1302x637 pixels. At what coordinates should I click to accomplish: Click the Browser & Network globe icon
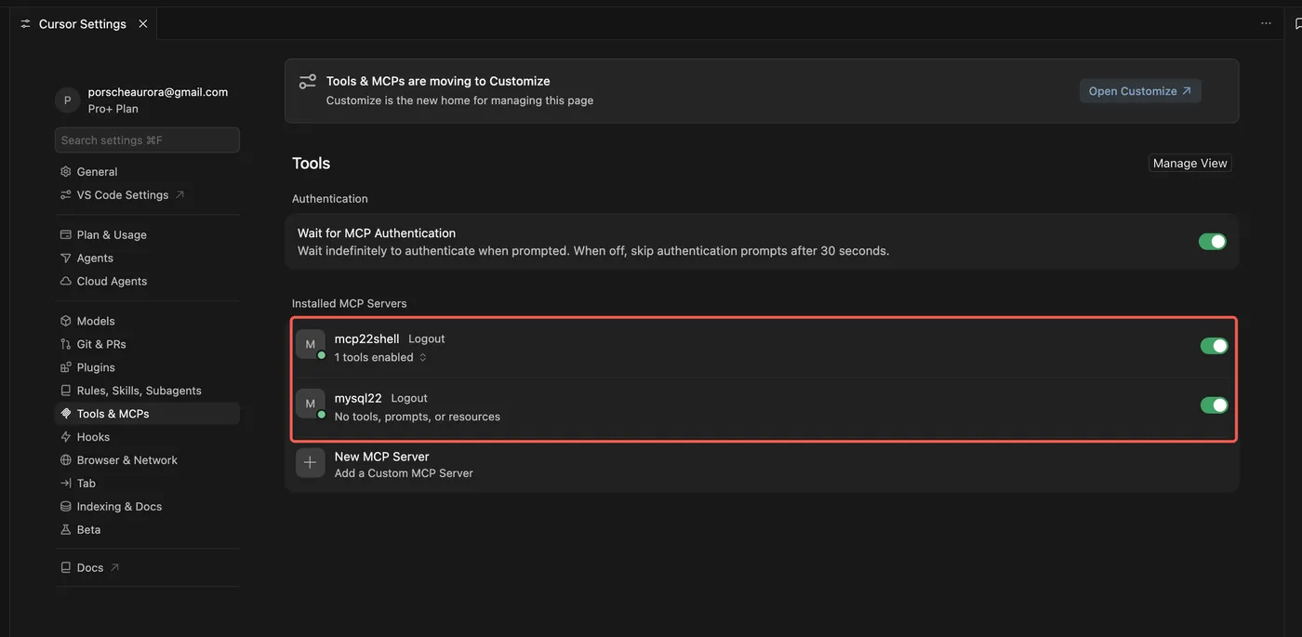pyautogui.click(x=65, y=460)
